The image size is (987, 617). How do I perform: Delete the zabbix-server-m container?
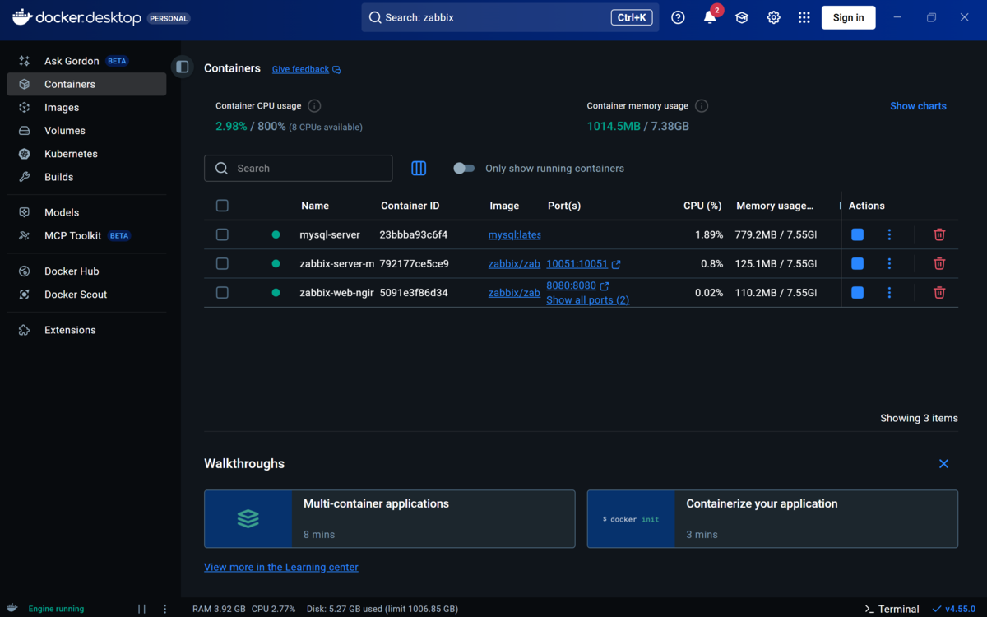click(939, 263)
